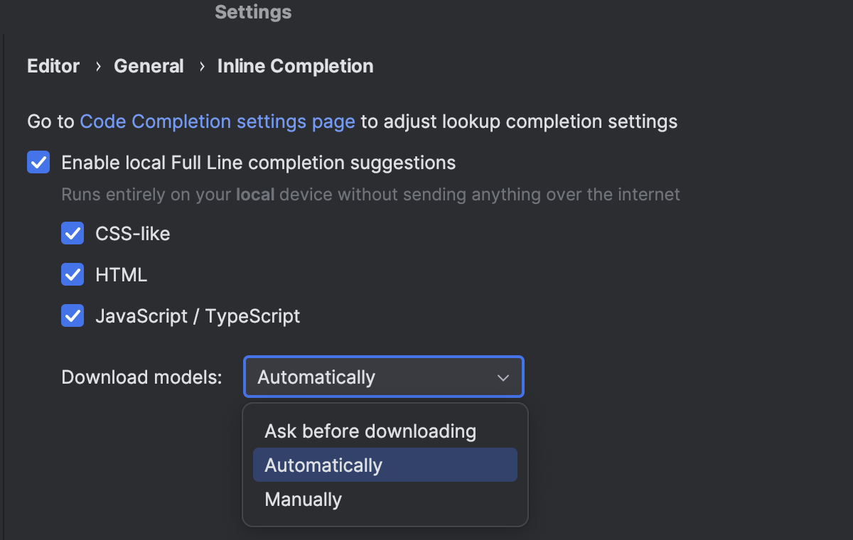Expand the Download models dropdown
853x540 pixels.
(x=383, y=377)
